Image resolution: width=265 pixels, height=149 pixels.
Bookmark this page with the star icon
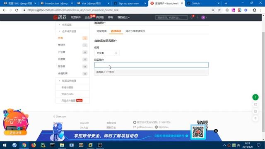[219, 10]
